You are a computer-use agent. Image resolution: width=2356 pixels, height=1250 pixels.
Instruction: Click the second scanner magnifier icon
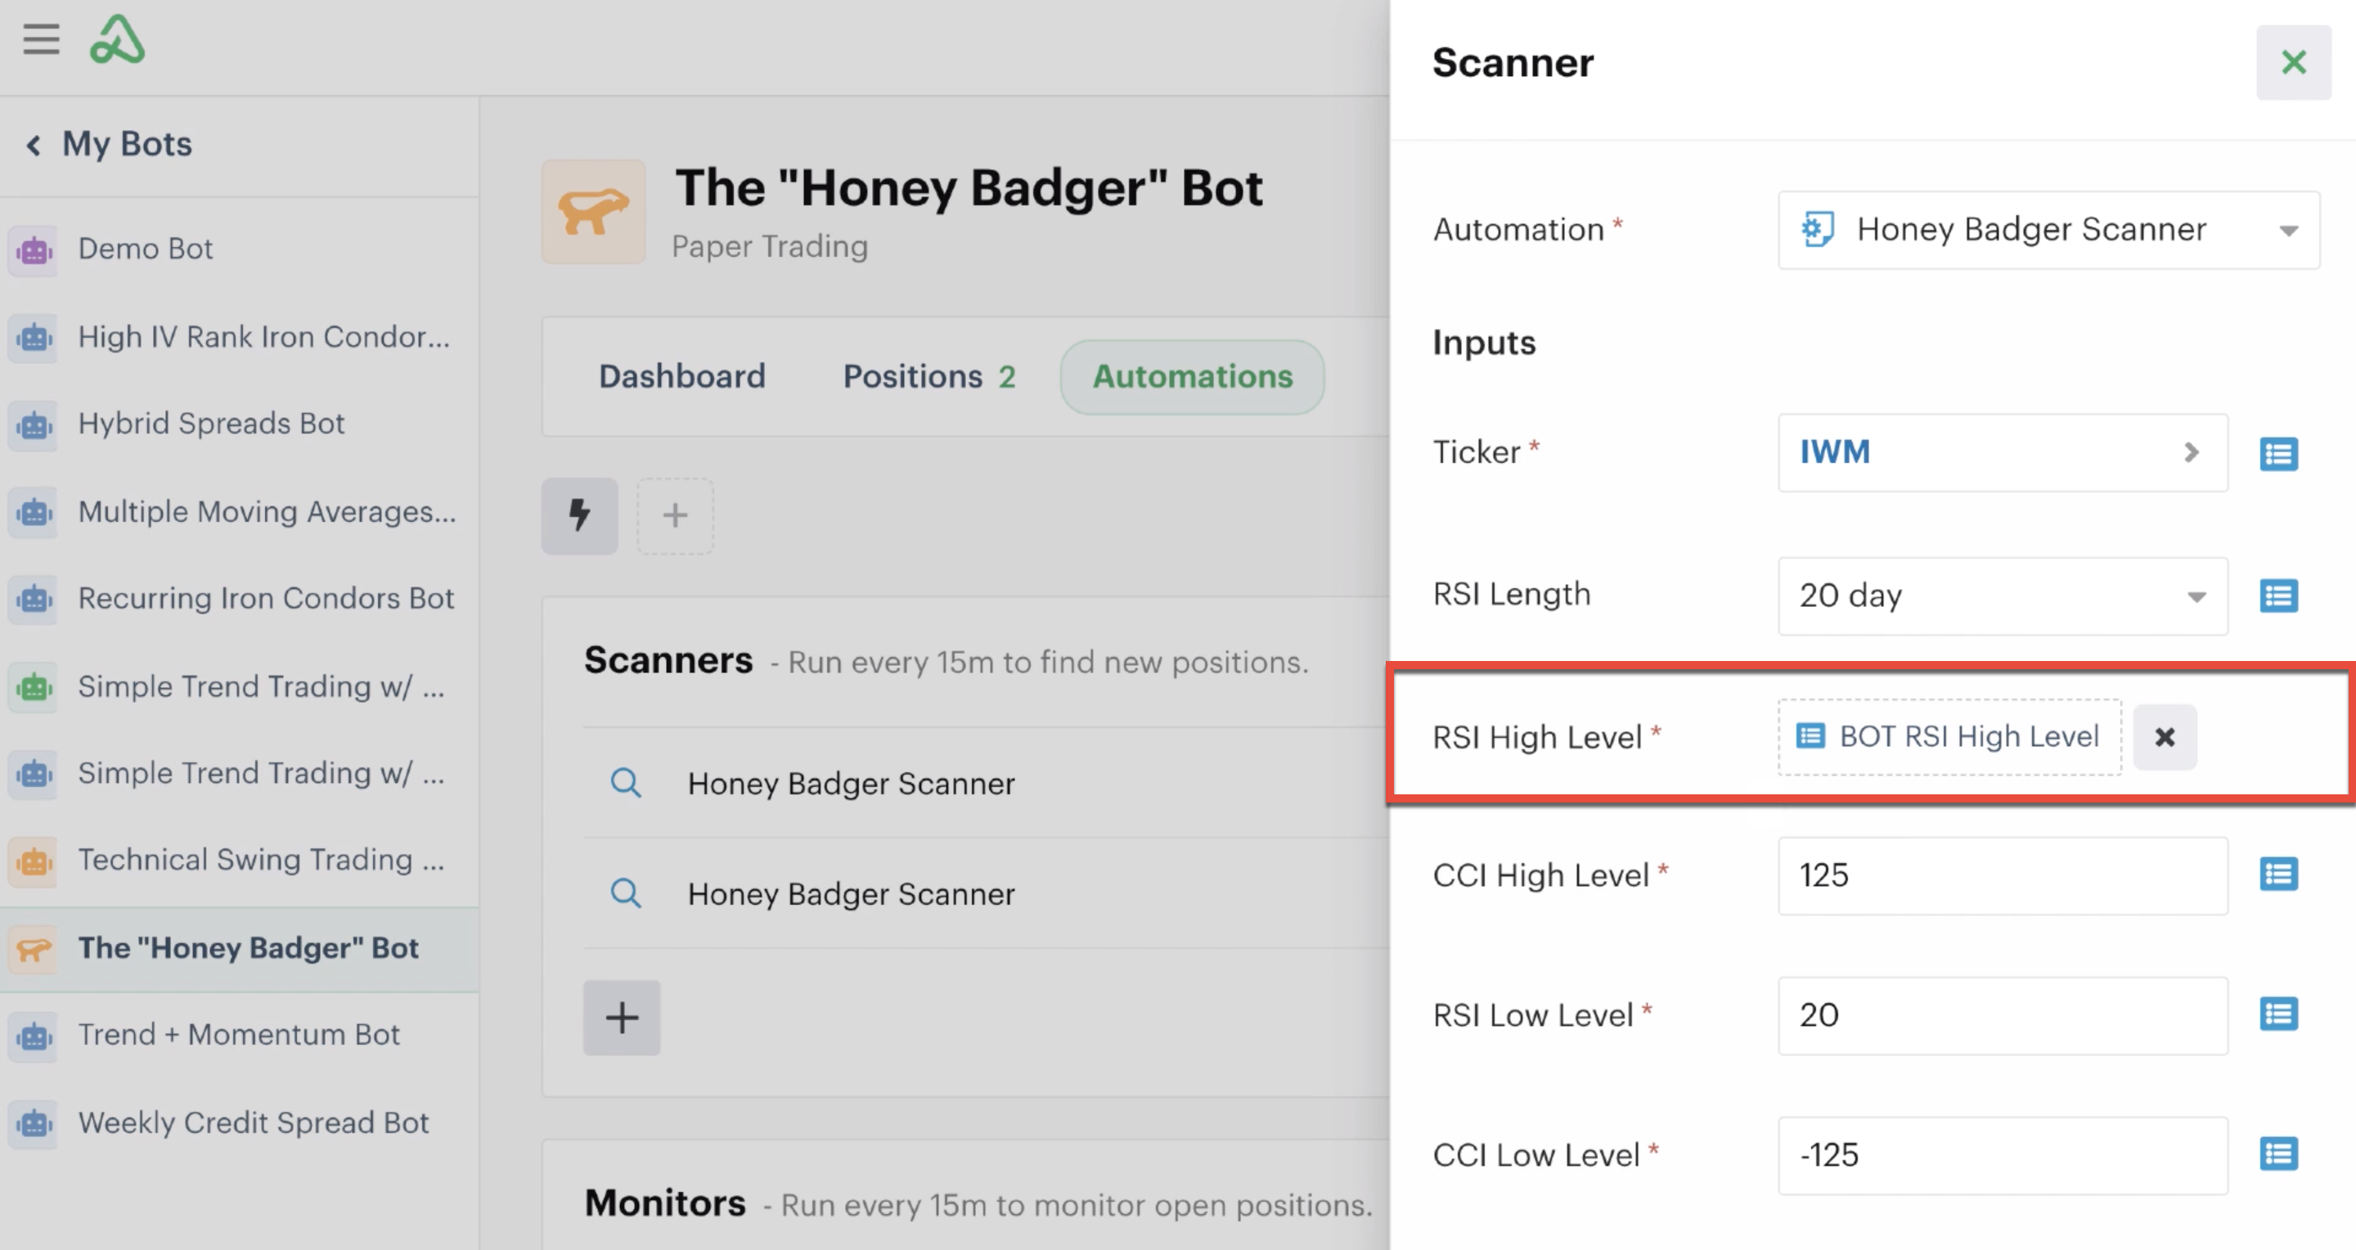(626, 893)
